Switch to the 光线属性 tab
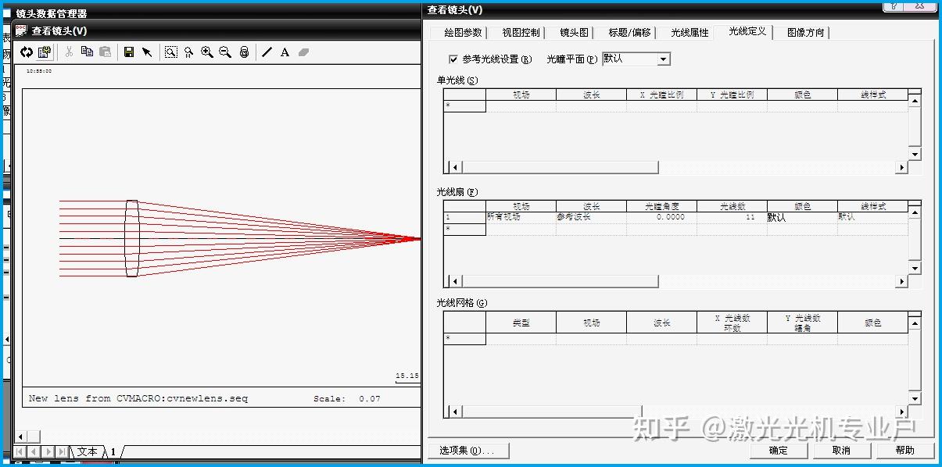 [x=688, y=33]
